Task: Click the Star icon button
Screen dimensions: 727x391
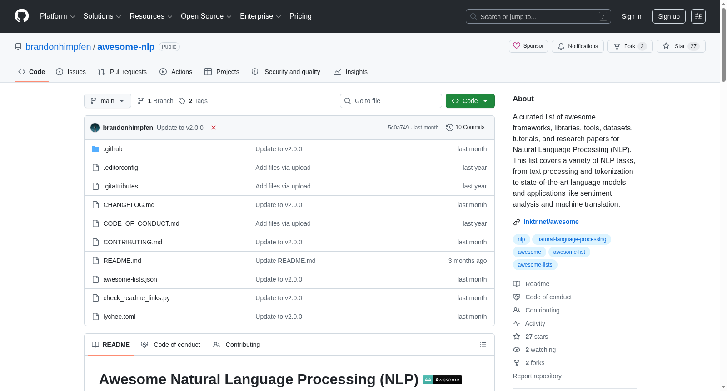Action: pos(666,46)
